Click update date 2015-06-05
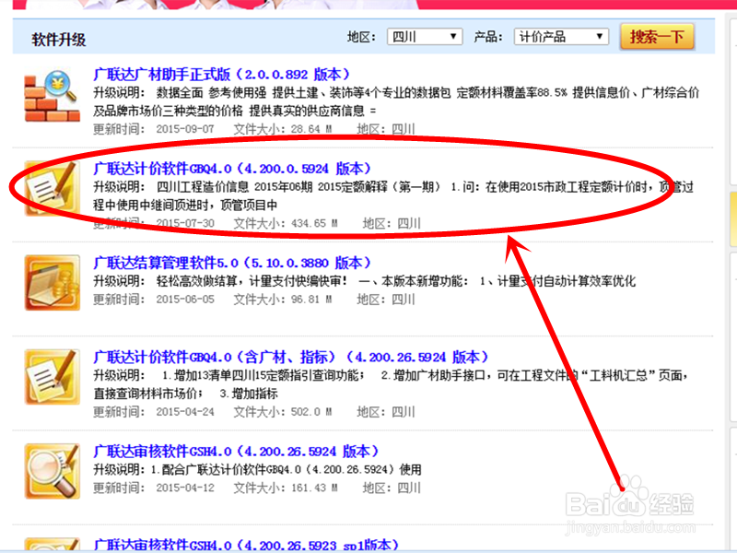 (185, 299)
